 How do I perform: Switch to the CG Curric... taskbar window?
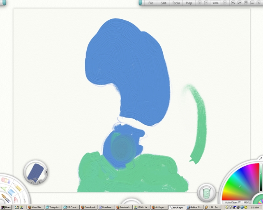click(71, 207)
